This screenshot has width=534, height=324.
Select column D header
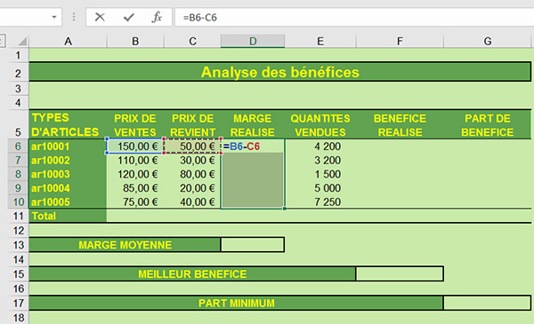coord(253,41)
